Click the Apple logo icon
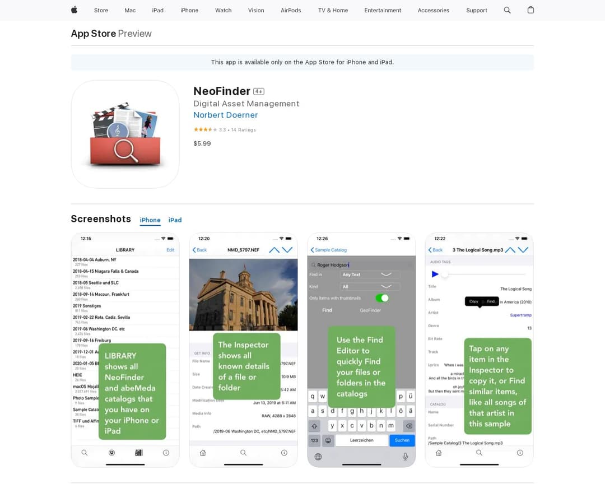The image size is (605, 484). pyautogui.click(x=74, y=10)
